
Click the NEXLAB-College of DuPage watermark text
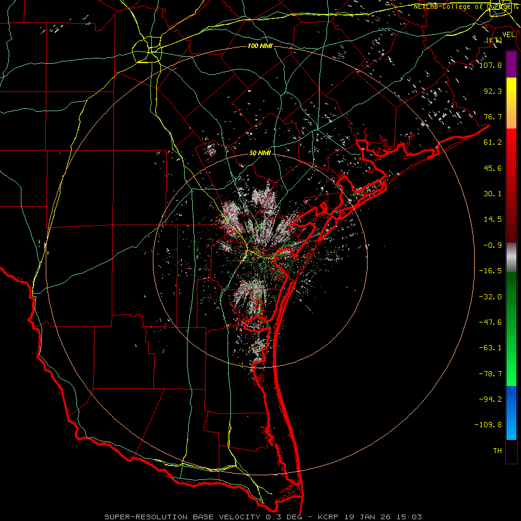click(465, 6)
